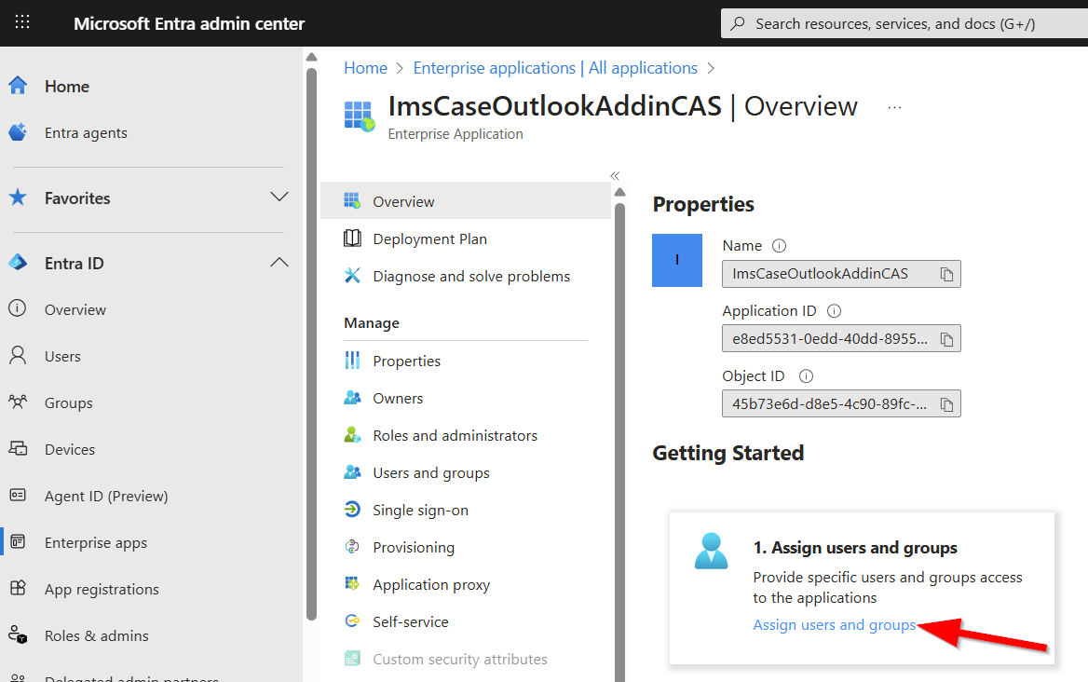Click the Favorites star icon
Viewport: 1088px width, 682px height.
(x=18, y=198)
